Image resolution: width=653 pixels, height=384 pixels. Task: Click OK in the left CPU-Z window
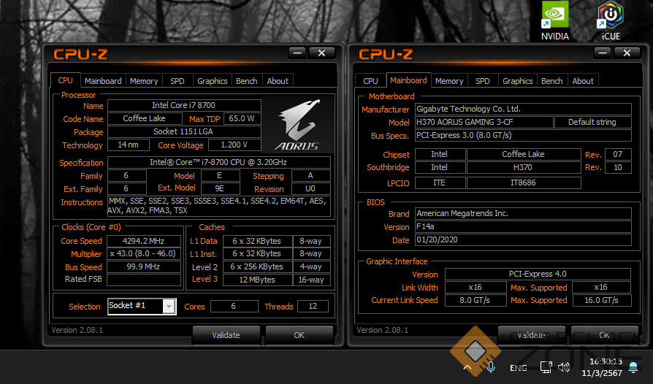(x=299, y=335)
